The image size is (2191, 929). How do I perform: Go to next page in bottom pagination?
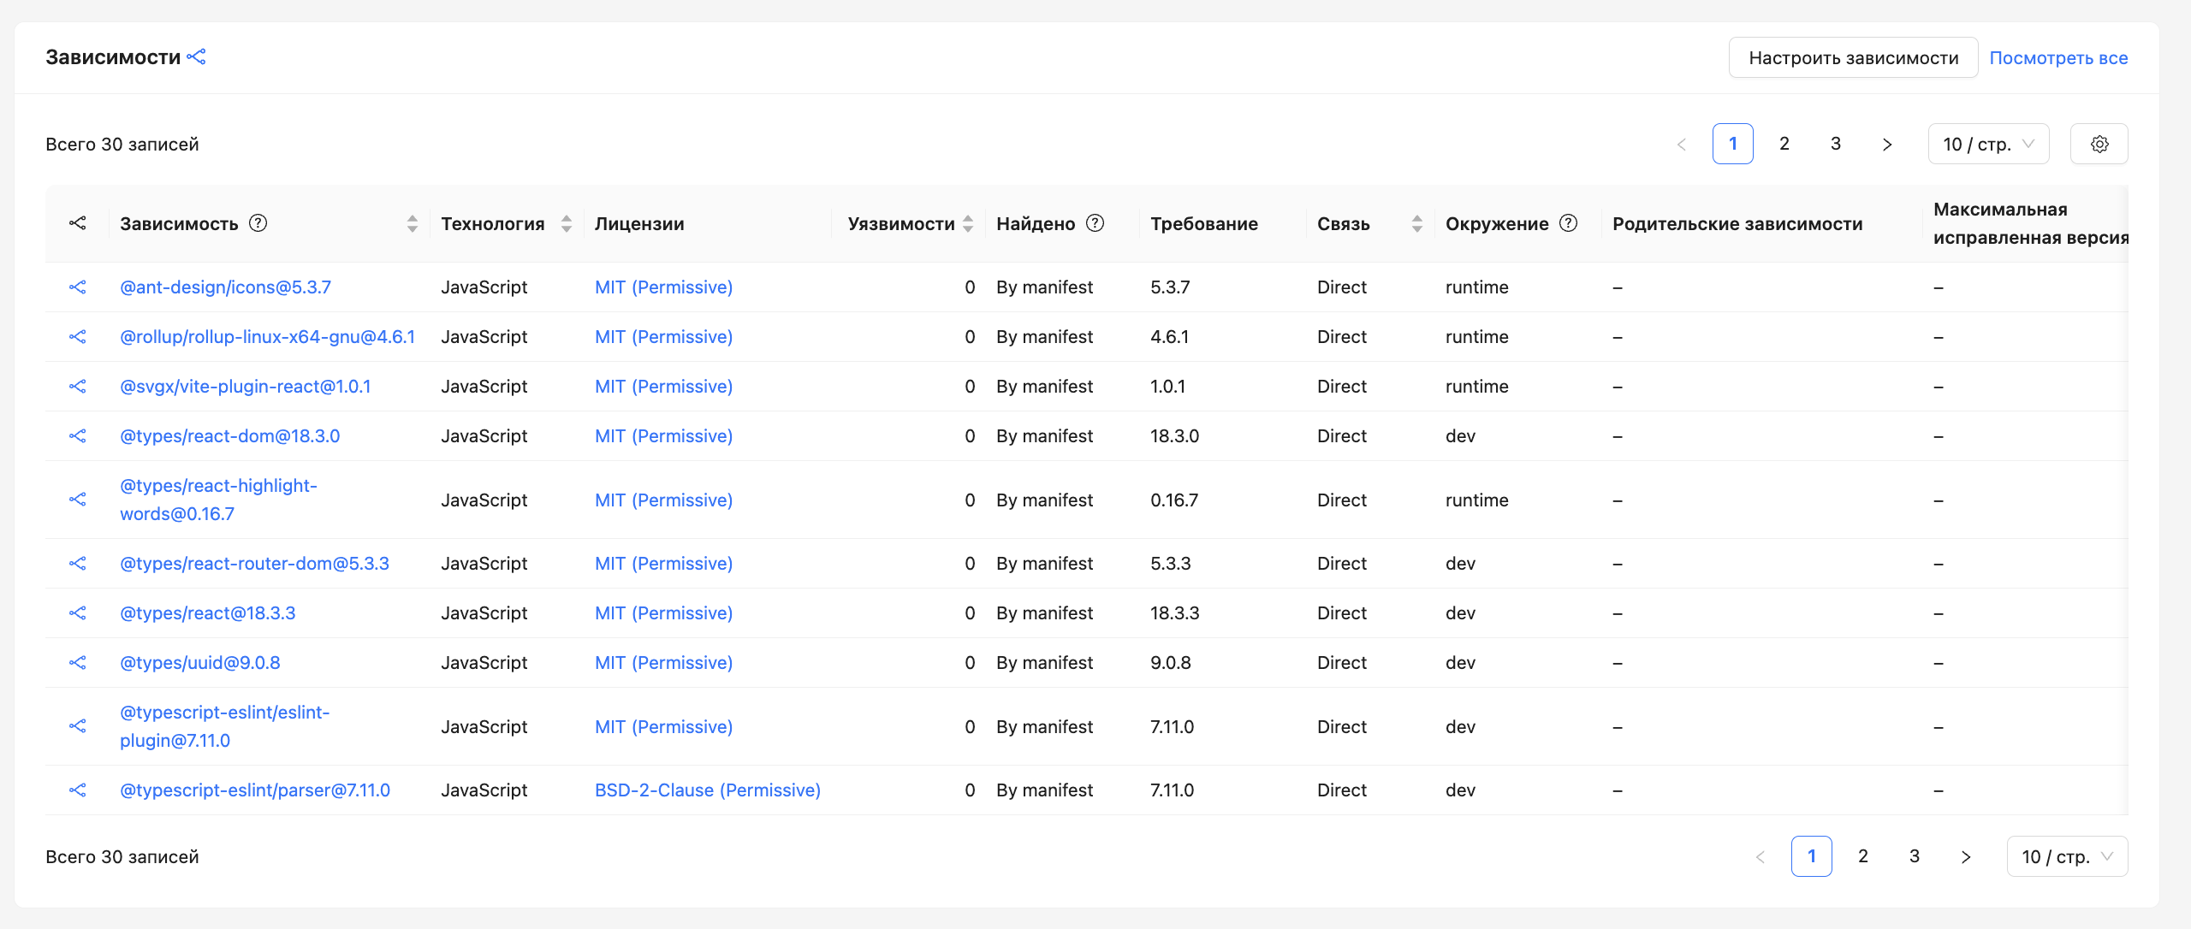(1966, 856)
